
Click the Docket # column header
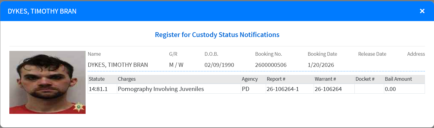pyautogui.click(x=365, y=79)
